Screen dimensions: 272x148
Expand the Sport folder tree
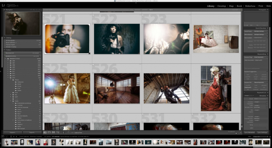[x=11, y=97]
